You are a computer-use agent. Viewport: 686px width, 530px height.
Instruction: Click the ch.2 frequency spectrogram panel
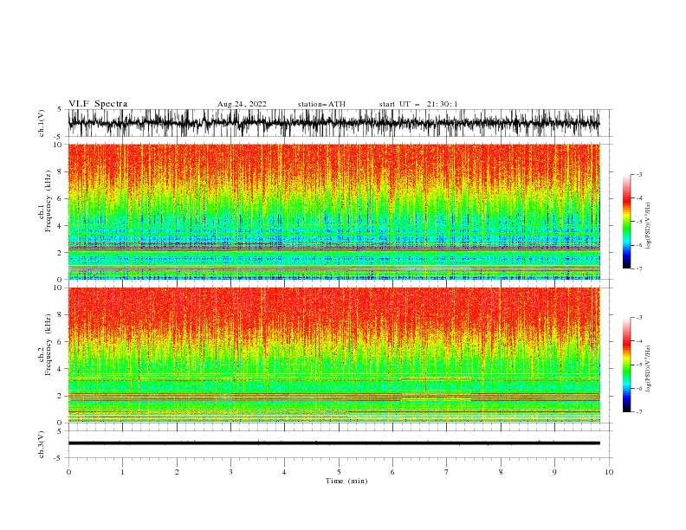coord(333,355)
